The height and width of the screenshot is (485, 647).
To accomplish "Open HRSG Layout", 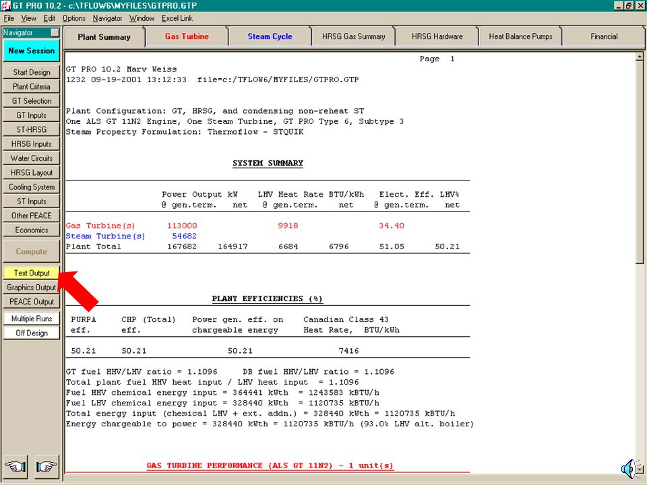I will coord(32,173).
